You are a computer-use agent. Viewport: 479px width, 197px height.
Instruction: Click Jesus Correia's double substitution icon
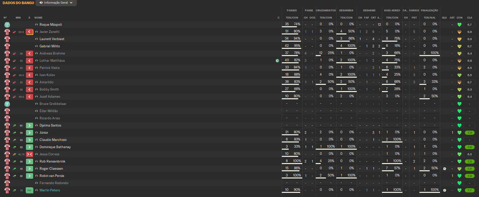point(30,154)
